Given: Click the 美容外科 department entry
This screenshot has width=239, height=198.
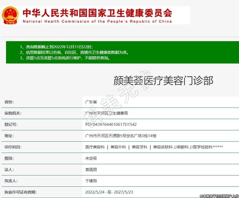Looking at the screenshot, I should pos(118,147).
